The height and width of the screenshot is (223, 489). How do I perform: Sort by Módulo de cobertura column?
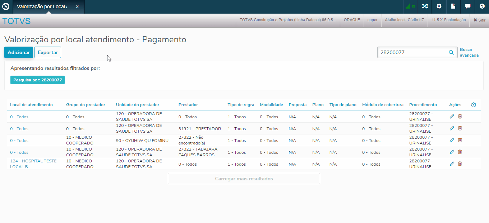click(383, 105)
